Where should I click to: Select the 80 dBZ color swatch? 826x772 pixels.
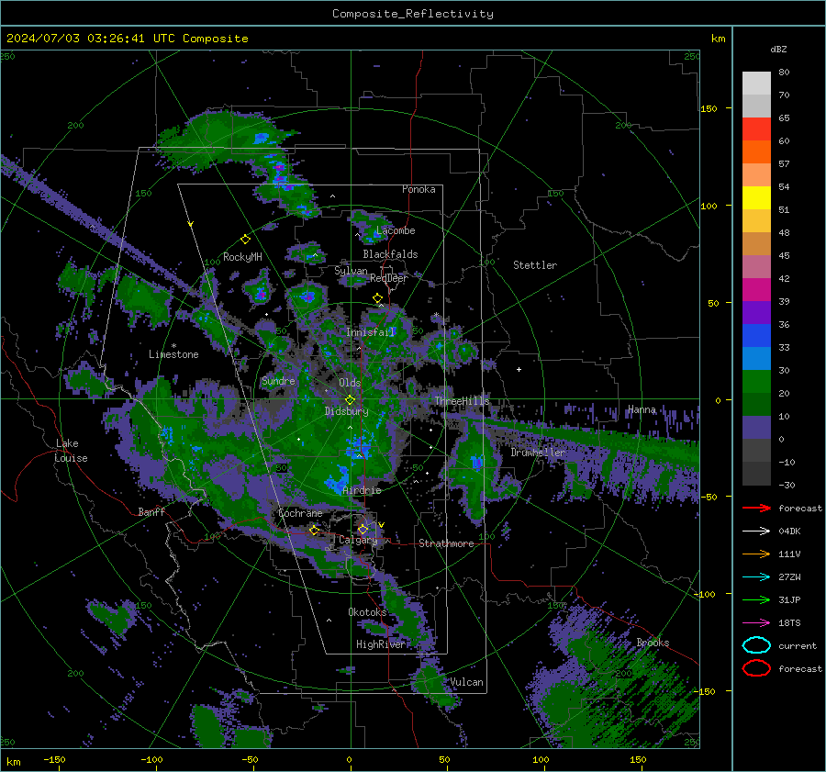click(756, 83)
